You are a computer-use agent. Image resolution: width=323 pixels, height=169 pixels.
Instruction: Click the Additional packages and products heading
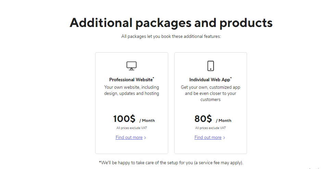(171, 23)
